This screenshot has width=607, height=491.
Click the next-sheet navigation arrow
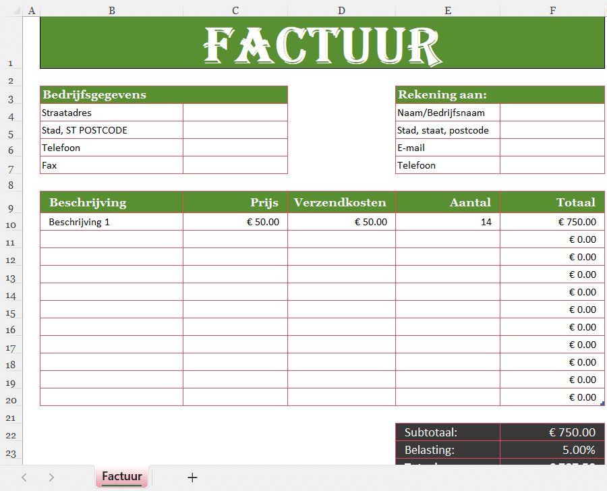[x=51, y=478]
